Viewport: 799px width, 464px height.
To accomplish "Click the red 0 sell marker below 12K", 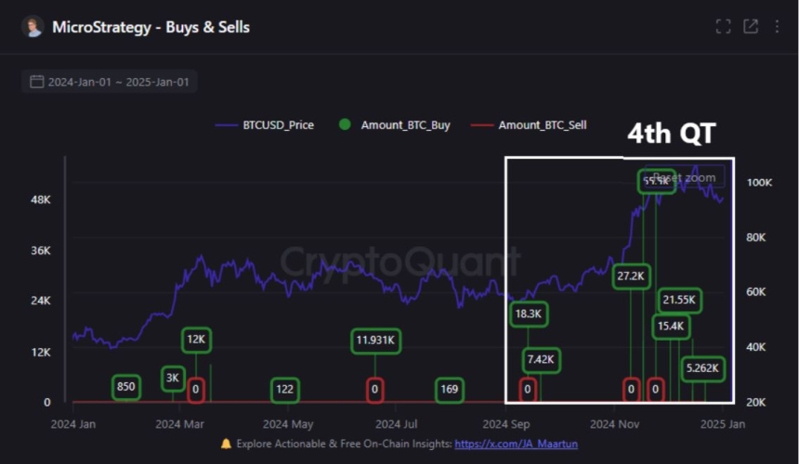I will point(196,390).
